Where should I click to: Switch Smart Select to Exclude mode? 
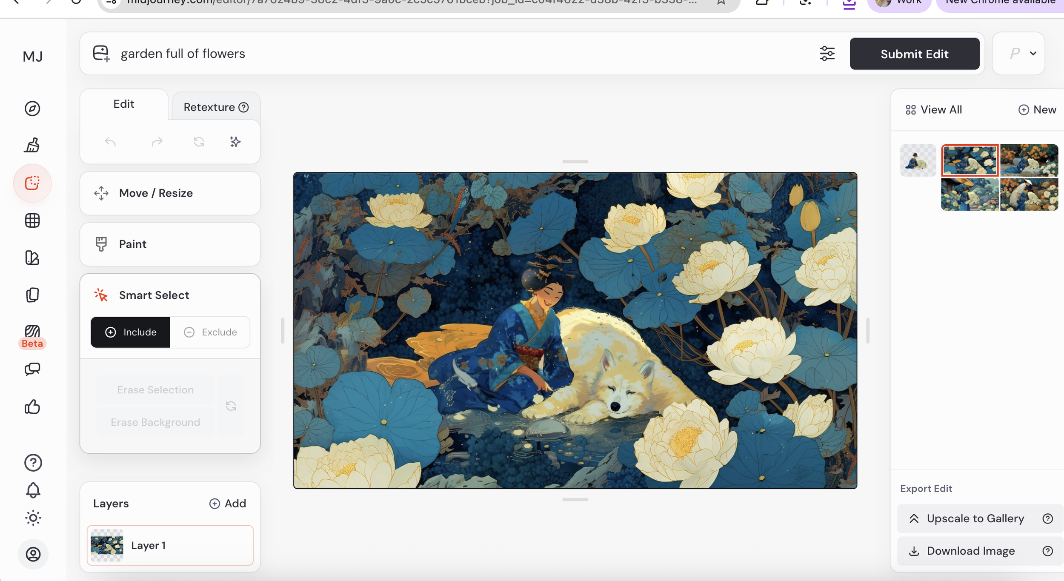coord(210,332)
